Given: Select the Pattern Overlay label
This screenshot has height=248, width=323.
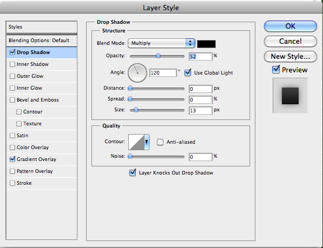Looking at the screenshot, I should tap(35, 171).
